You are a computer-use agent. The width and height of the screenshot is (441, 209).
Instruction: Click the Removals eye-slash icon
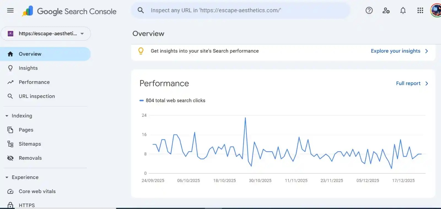[x=10, y=158]
